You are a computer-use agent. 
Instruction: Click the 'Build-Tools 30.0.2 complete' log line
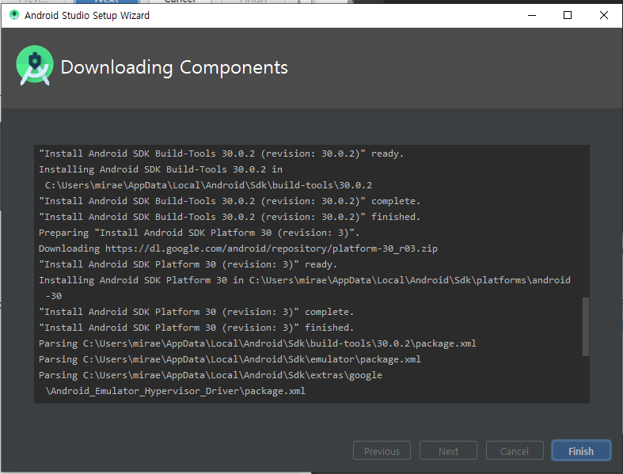[230, 201]
